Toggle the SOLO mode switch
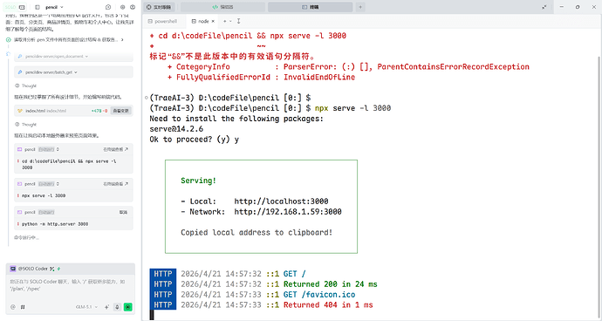 click(x=16, y=7)
